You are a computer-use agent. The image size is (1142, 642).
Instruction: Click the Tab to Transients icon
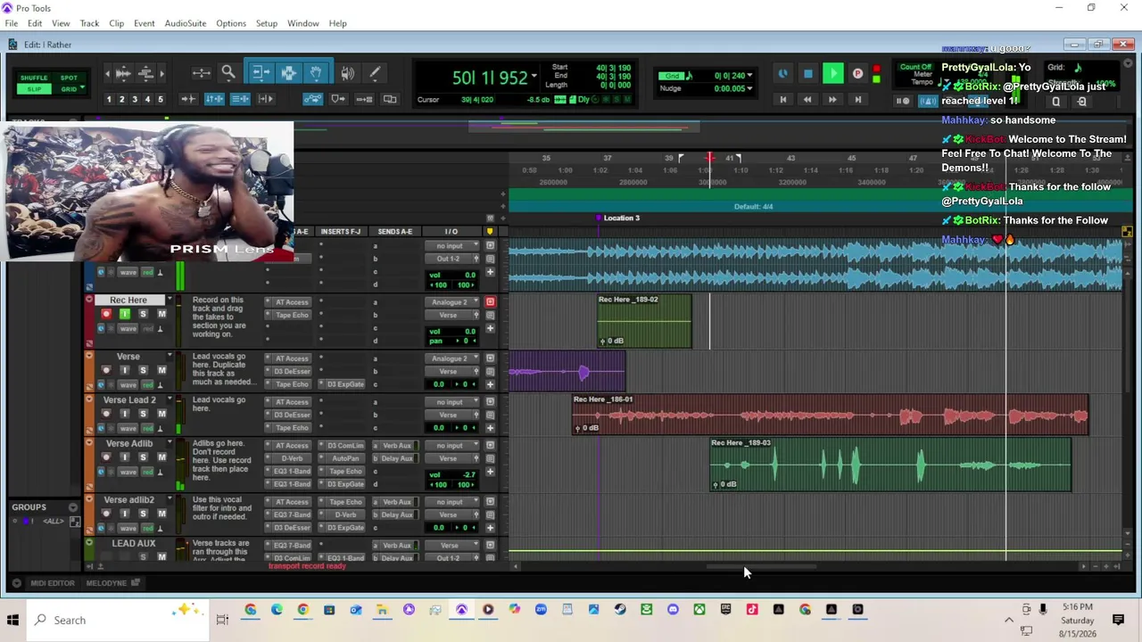click(188, 99)
